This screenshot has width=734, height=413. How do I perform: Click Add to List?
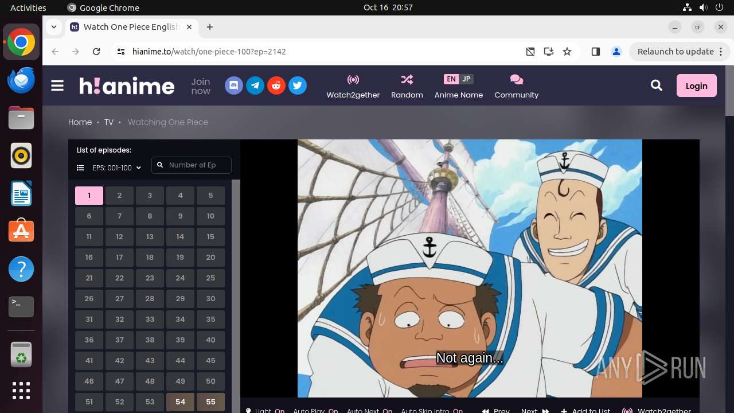point(585,410)
